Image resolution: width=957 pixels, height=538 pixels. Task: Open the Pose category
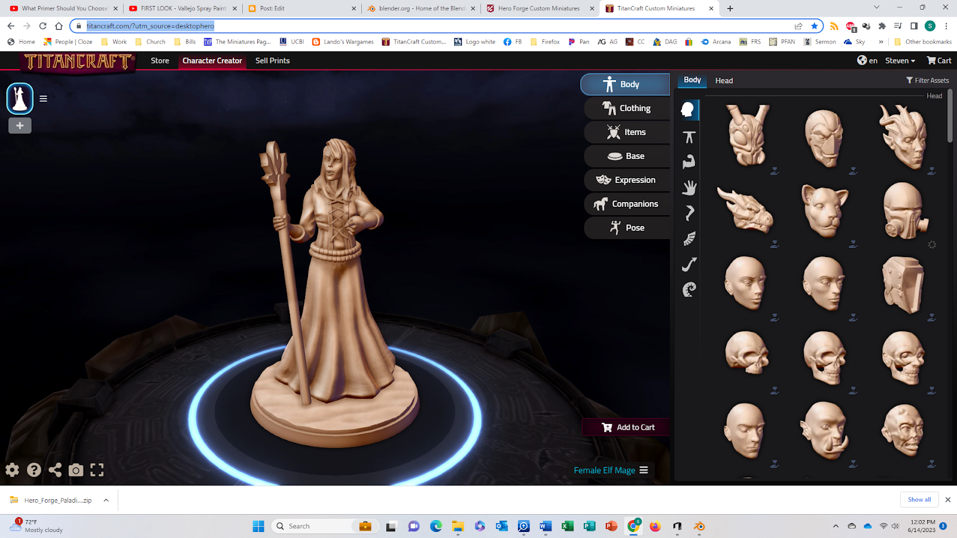[627, 228]
